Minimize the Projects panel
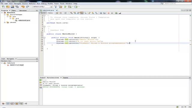The image size is (192, 108). tap(37, 10)
